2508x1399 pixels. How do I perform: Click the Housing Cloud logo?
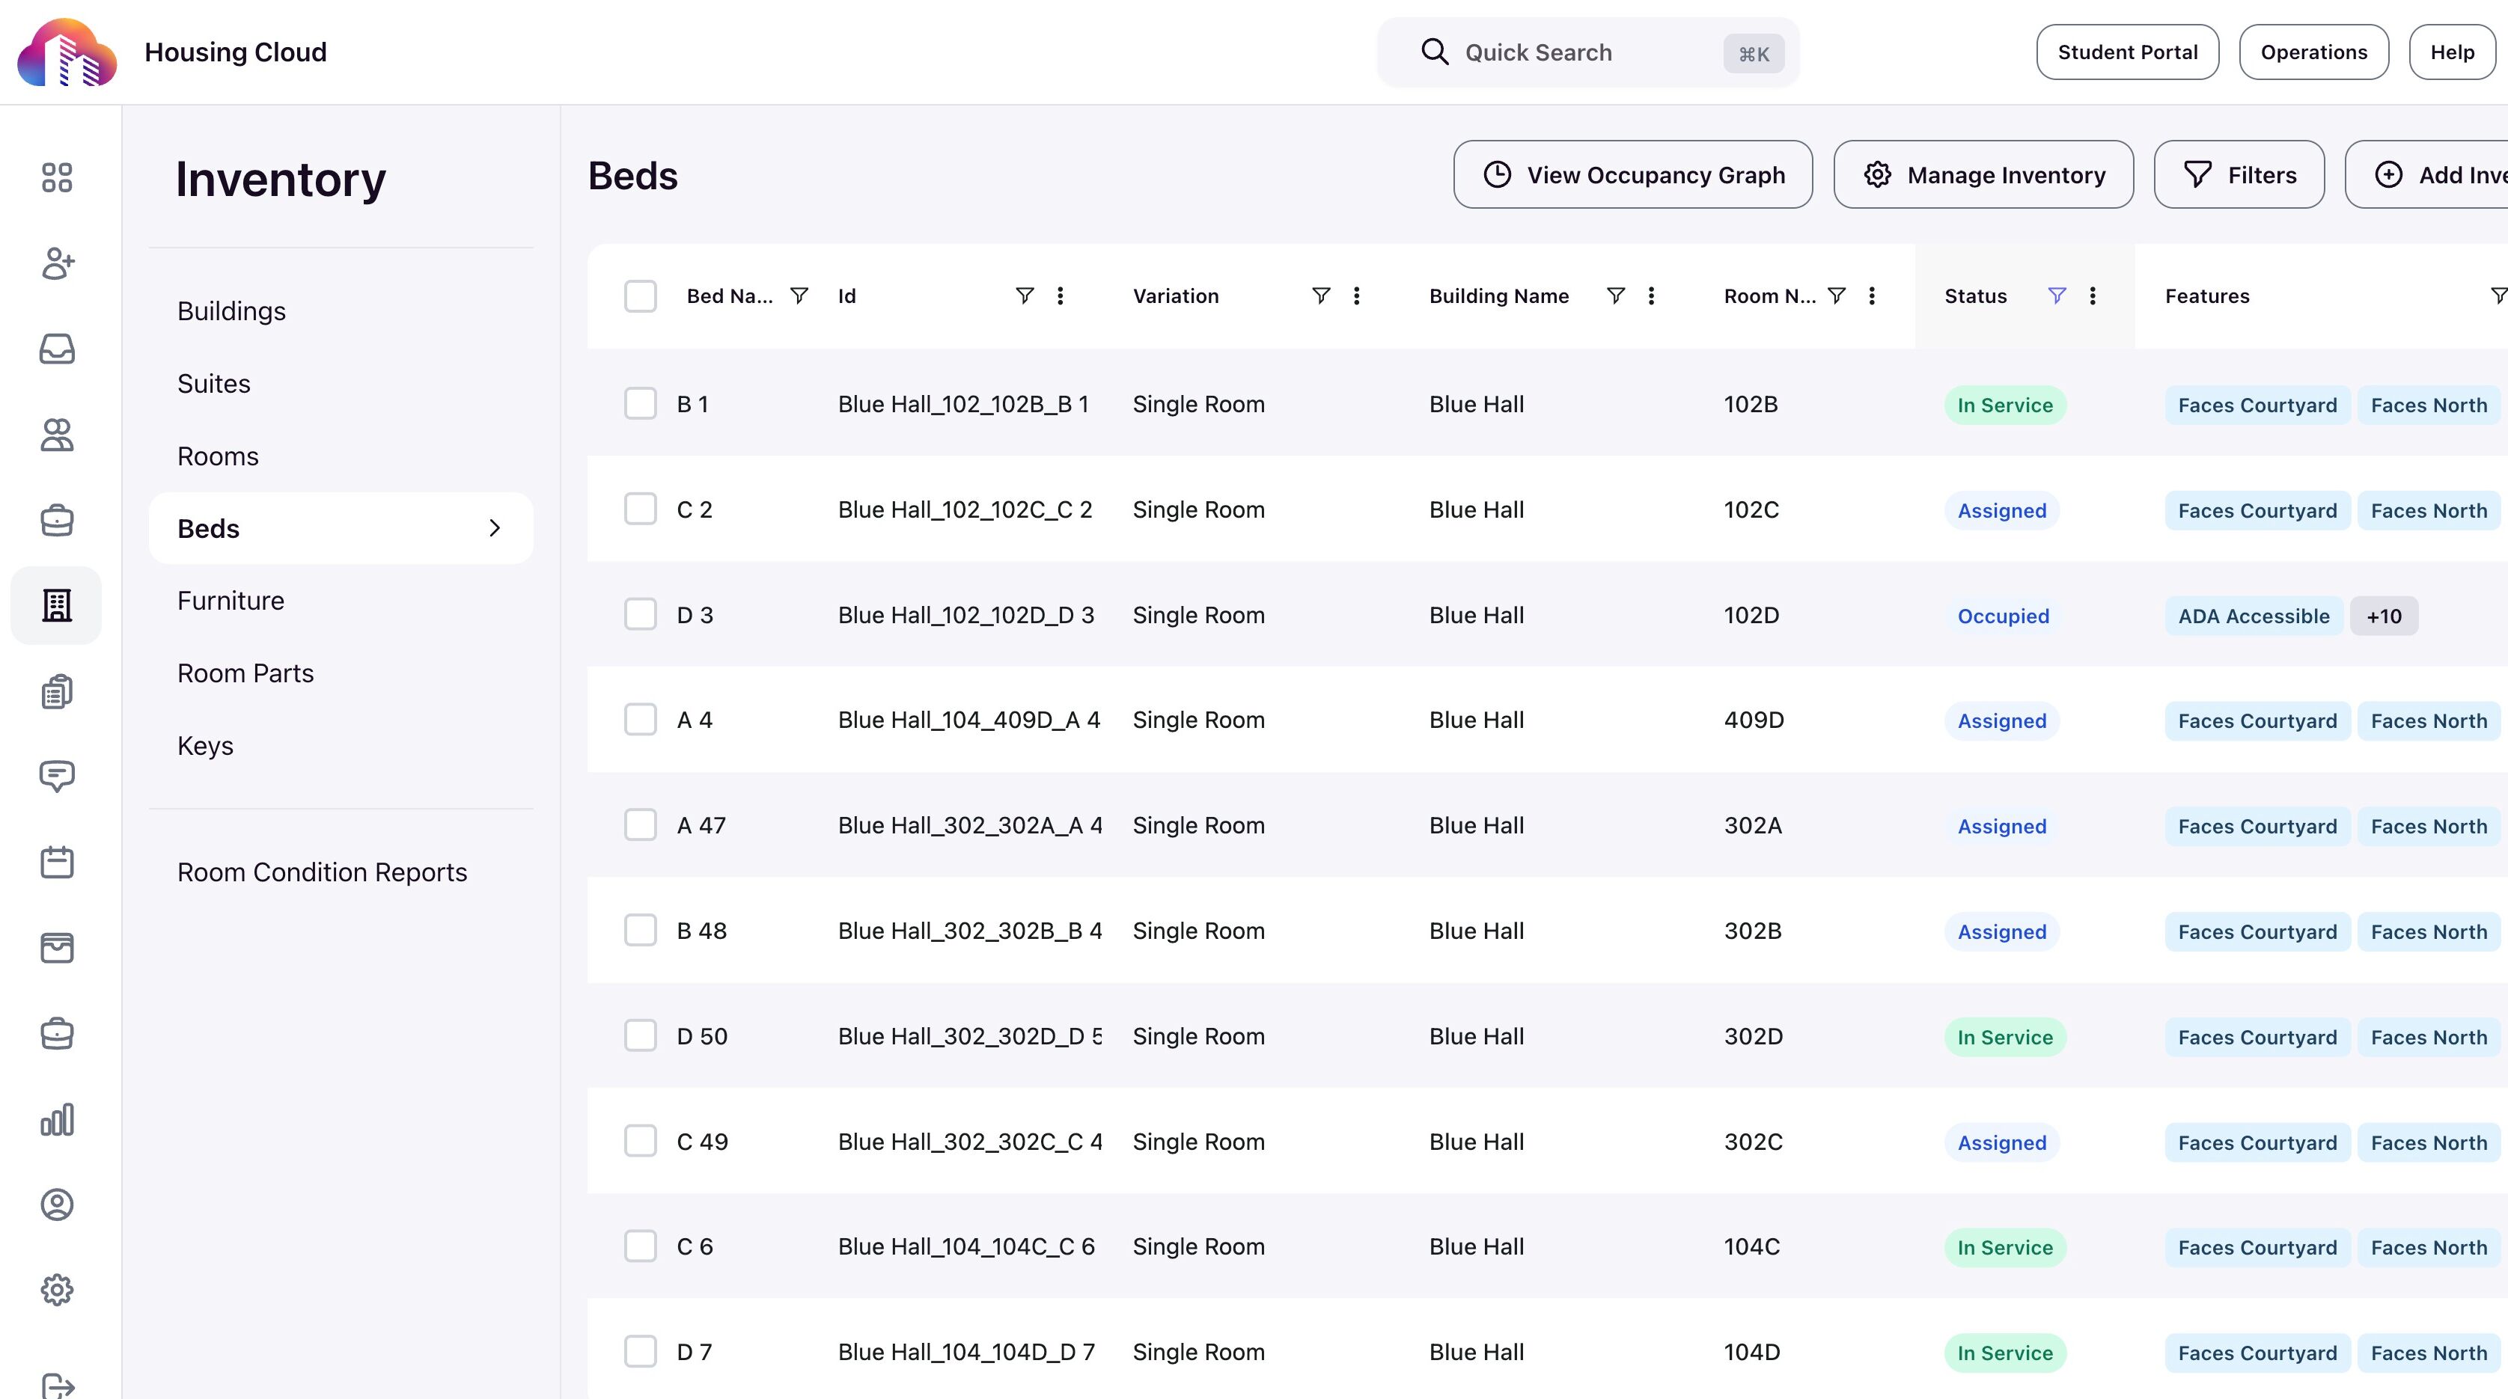[66, 52]
